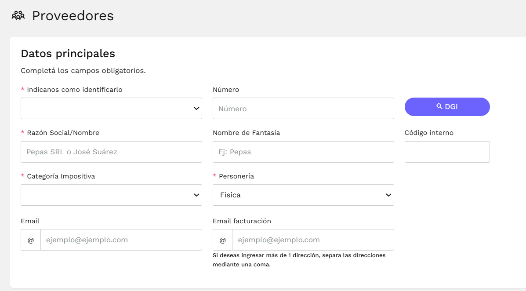Click the 'Número' label above the field
Screen dimensions: 526x291
coord(226,90)
